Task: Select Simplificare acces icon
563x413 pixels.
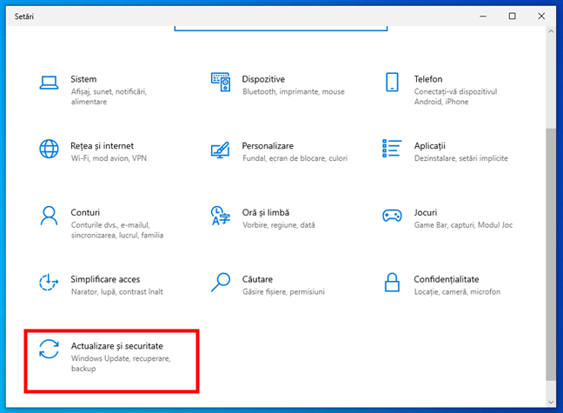Action: click(49, 282)
